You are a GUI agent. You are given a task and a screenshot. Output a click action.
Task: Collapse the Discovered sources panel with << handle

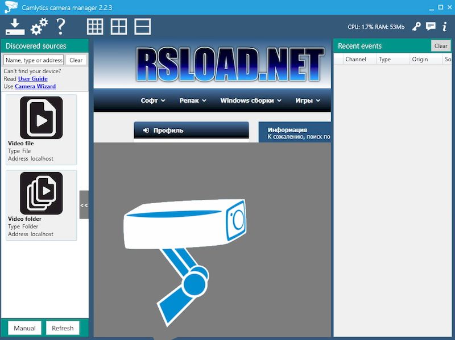click(84, 205)
